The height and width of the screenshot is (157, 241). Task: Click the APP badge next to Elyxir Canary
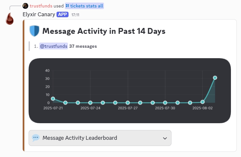62,14
